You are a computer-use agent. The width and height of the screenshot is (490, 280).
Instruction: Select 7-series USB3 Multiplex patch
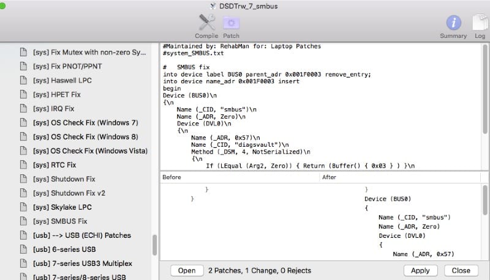pos(82,263)
